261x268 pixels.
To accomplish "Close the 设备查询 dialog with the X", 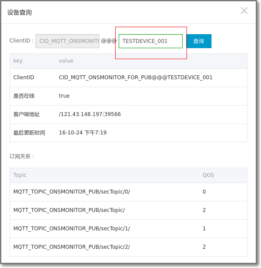I will point(244,11).
